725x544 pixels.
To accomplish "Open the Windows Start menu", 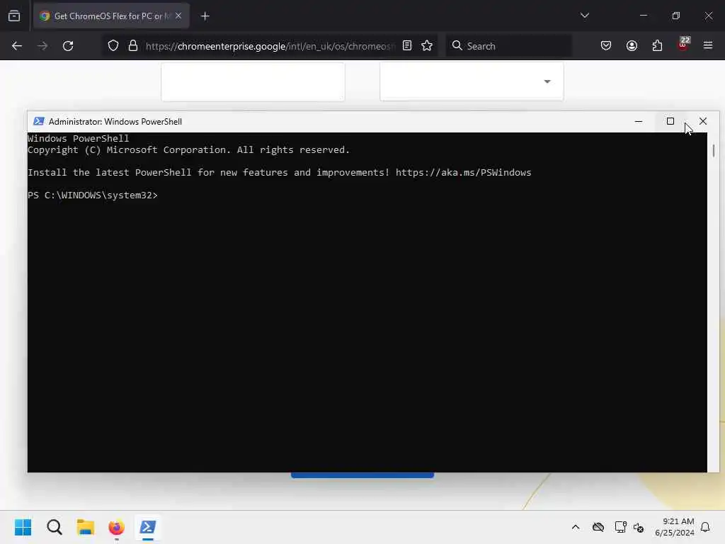I will [23, 527].
